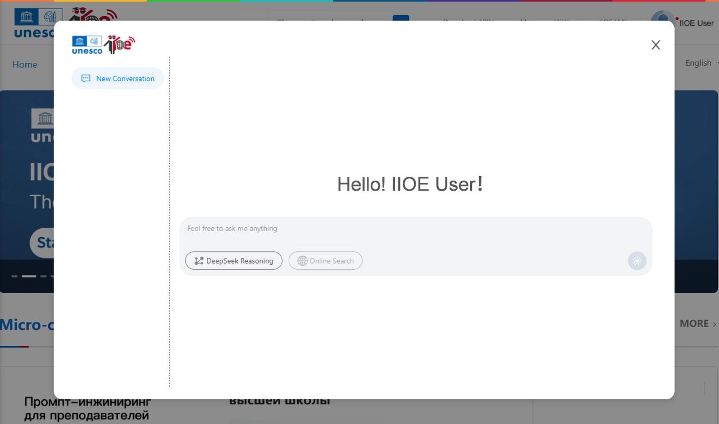
Task: Click the chat bubble icon beside New Conversation
Action: click(86, 79)
